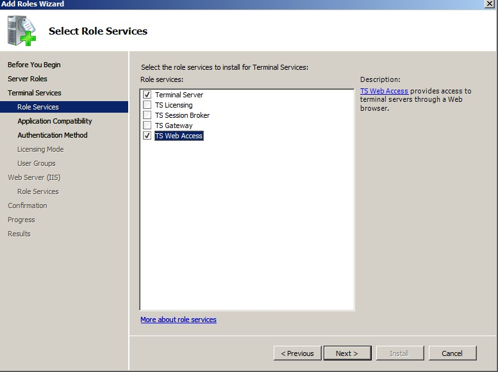Screen dimensions: 498x372
Task: Jump to Application Compatibility step
Action: [x=54, y=121]
